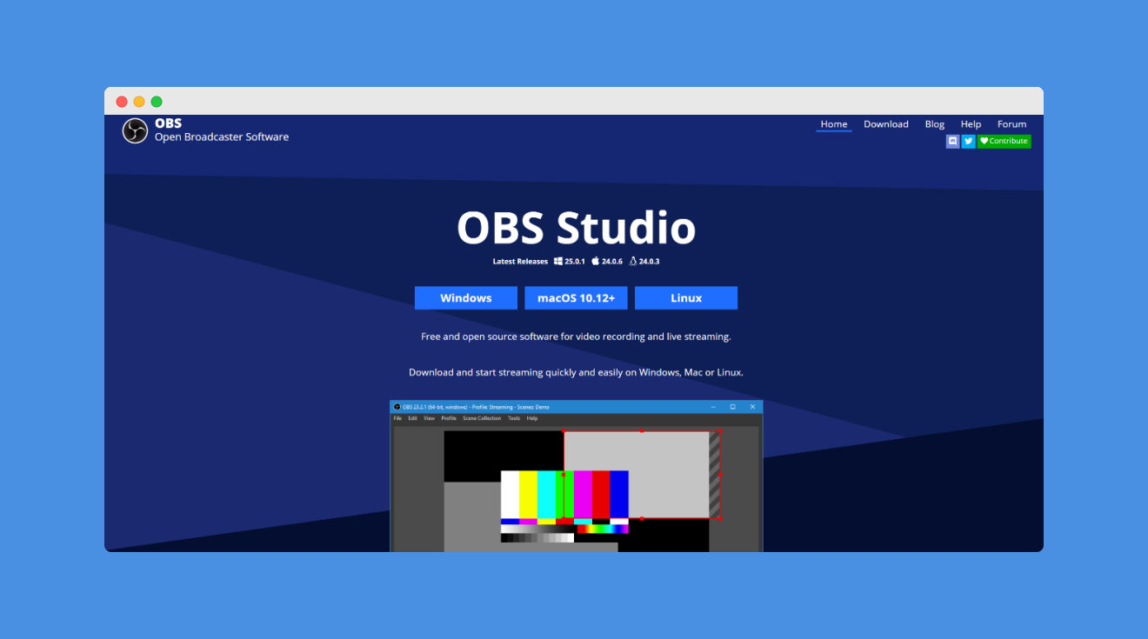The image size is (1148, 639).
Task: Open the OBS application screenshot image
Action: point(577,476)
